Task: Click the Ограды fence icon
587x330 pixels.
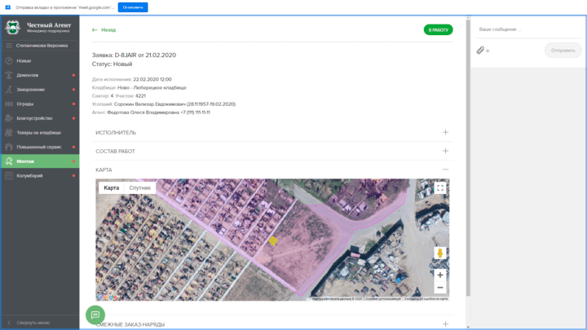Action: (x=9, y=104)
